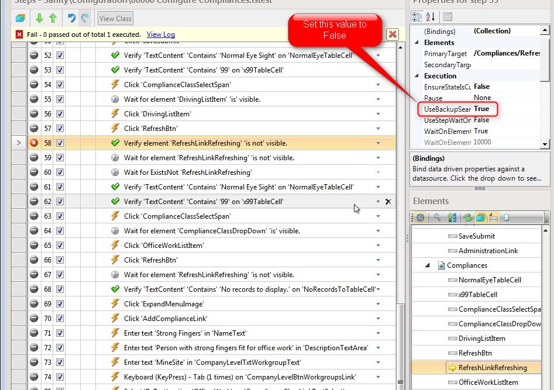Click the red error icon on step 58
The width and height of the screenshot is (554, 390).
pyautogui.click(x=33, y=143)
